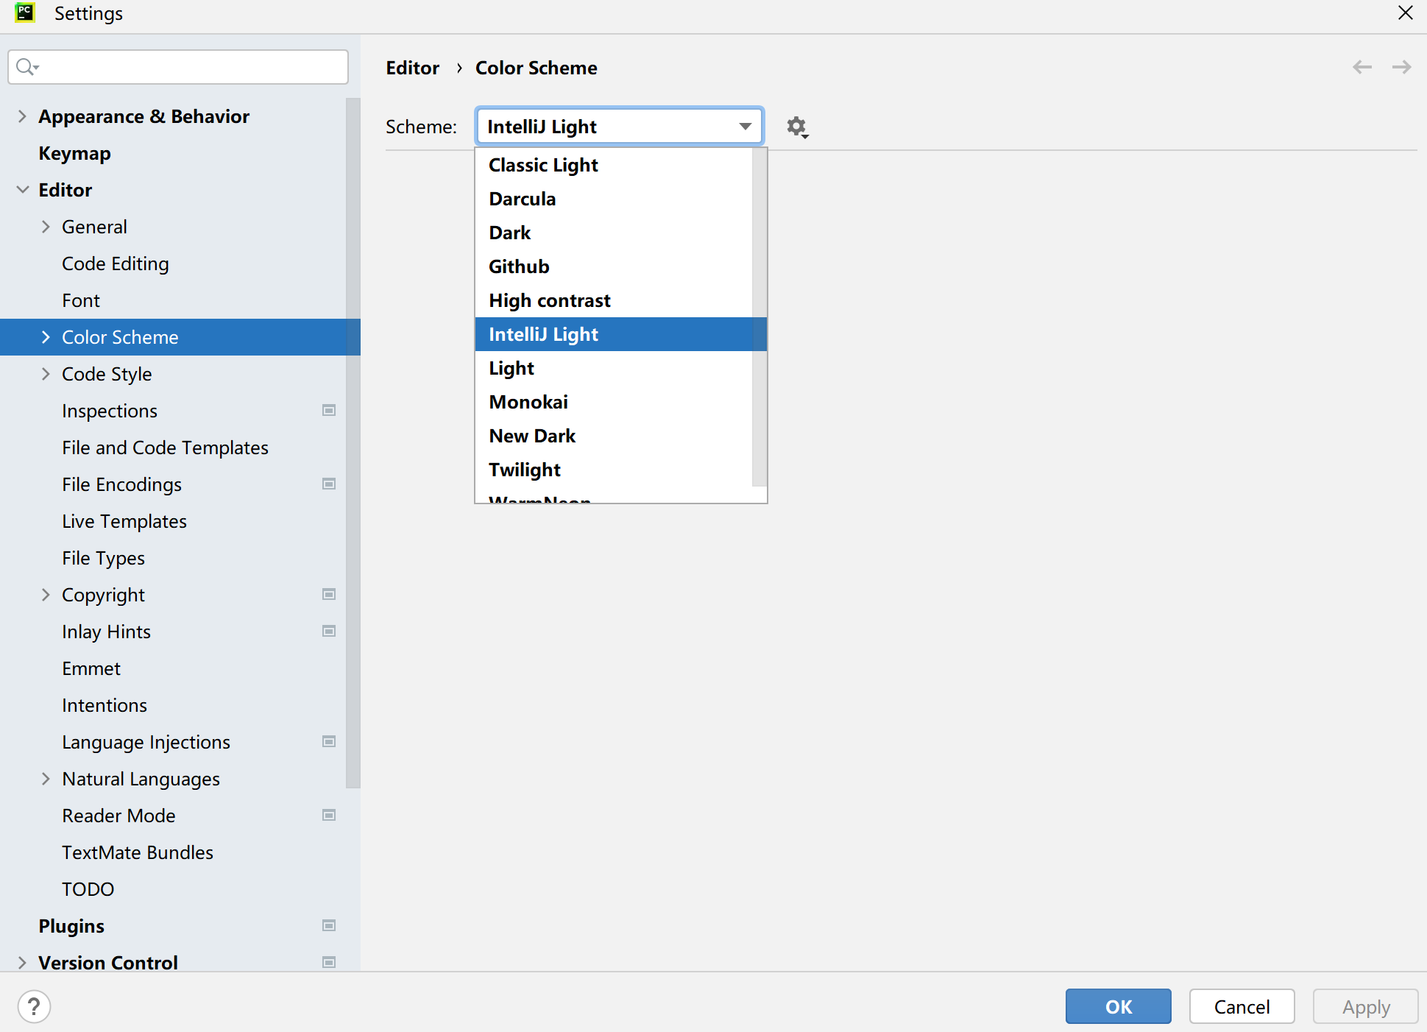Select the New Dark scheme
Screen dimensions: 1427x1032
coord(614,436)
